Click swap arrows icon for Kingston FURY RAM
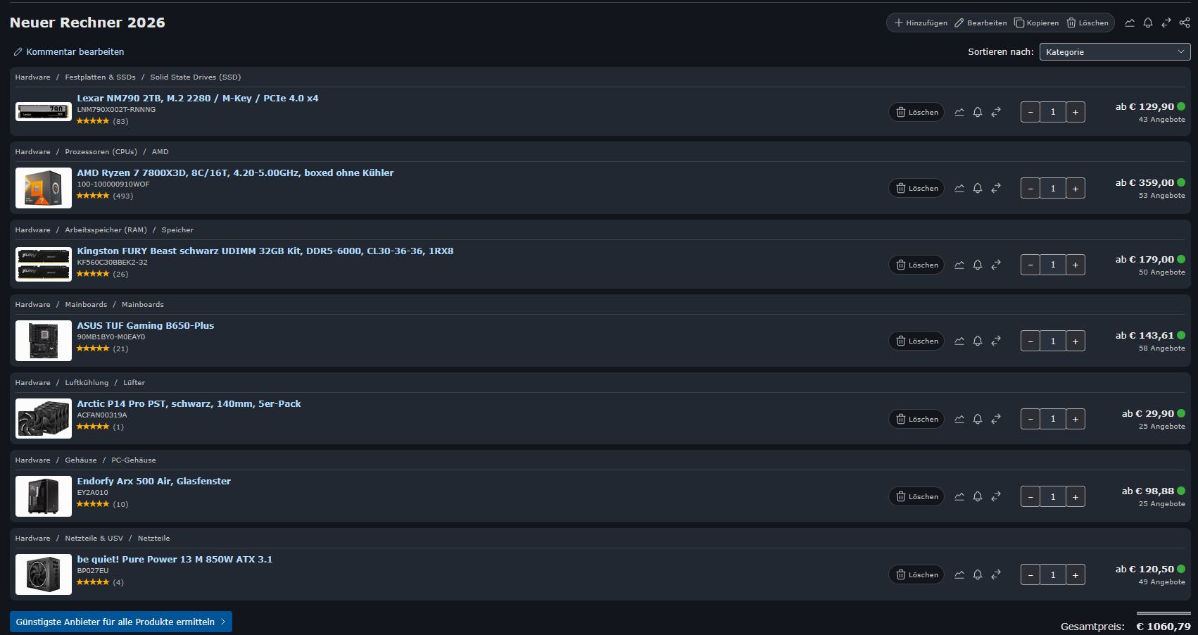This screenshot has width=1198, height=635. [996, 265]
